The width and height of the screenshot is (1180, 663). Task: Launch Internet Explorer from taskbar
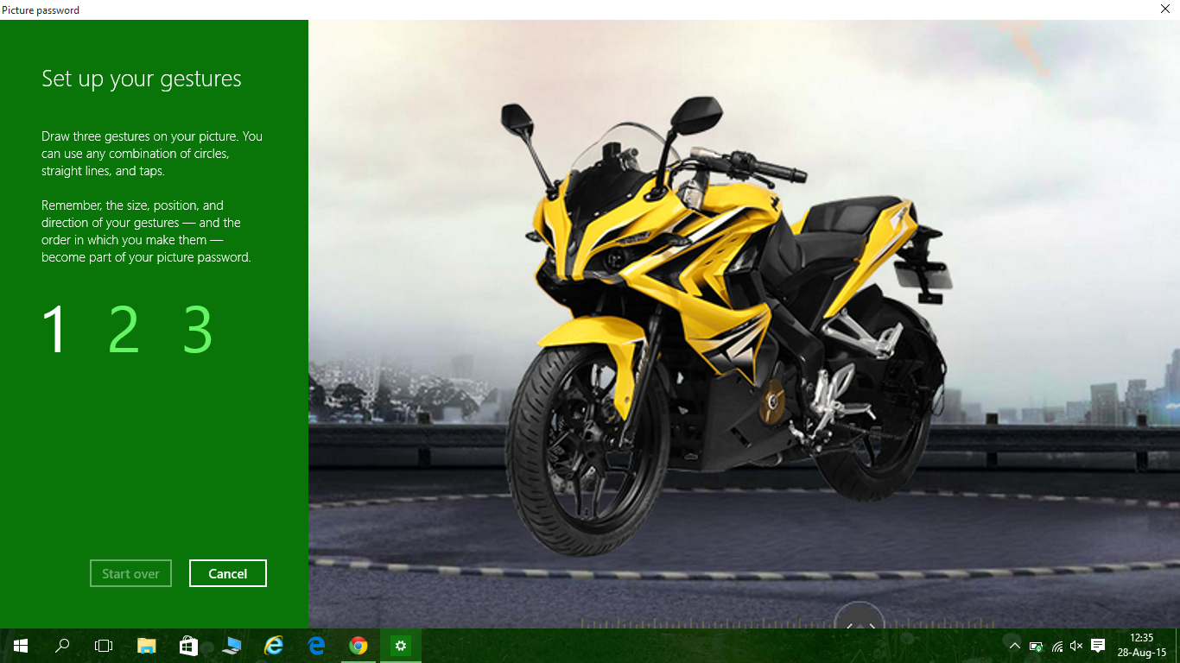coord(274,646)
